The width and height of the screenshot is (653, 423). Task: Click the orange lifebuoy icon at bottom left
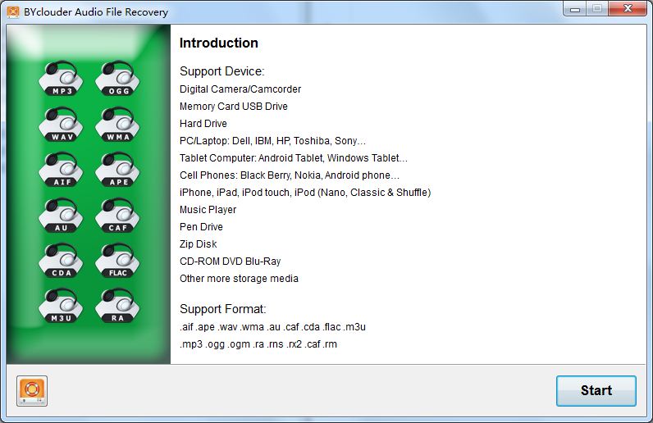(x=32, y=390)
